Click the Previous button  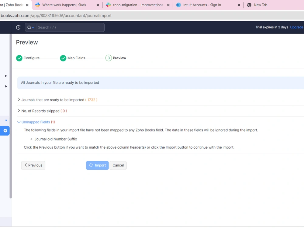33,165
